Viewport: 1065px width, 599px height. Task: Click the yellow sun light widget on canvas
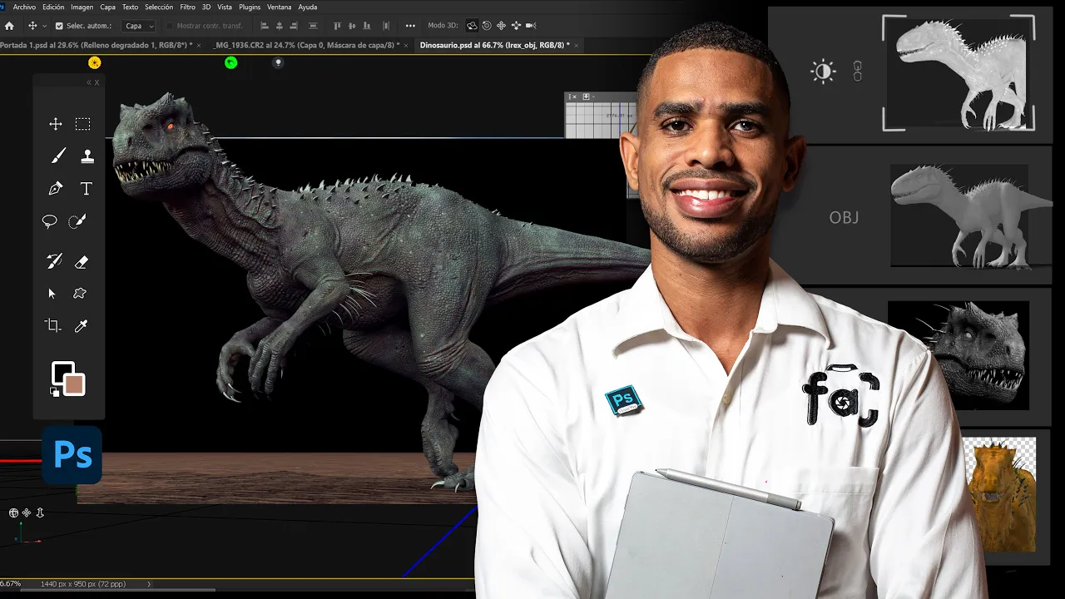tap(95, 62)
